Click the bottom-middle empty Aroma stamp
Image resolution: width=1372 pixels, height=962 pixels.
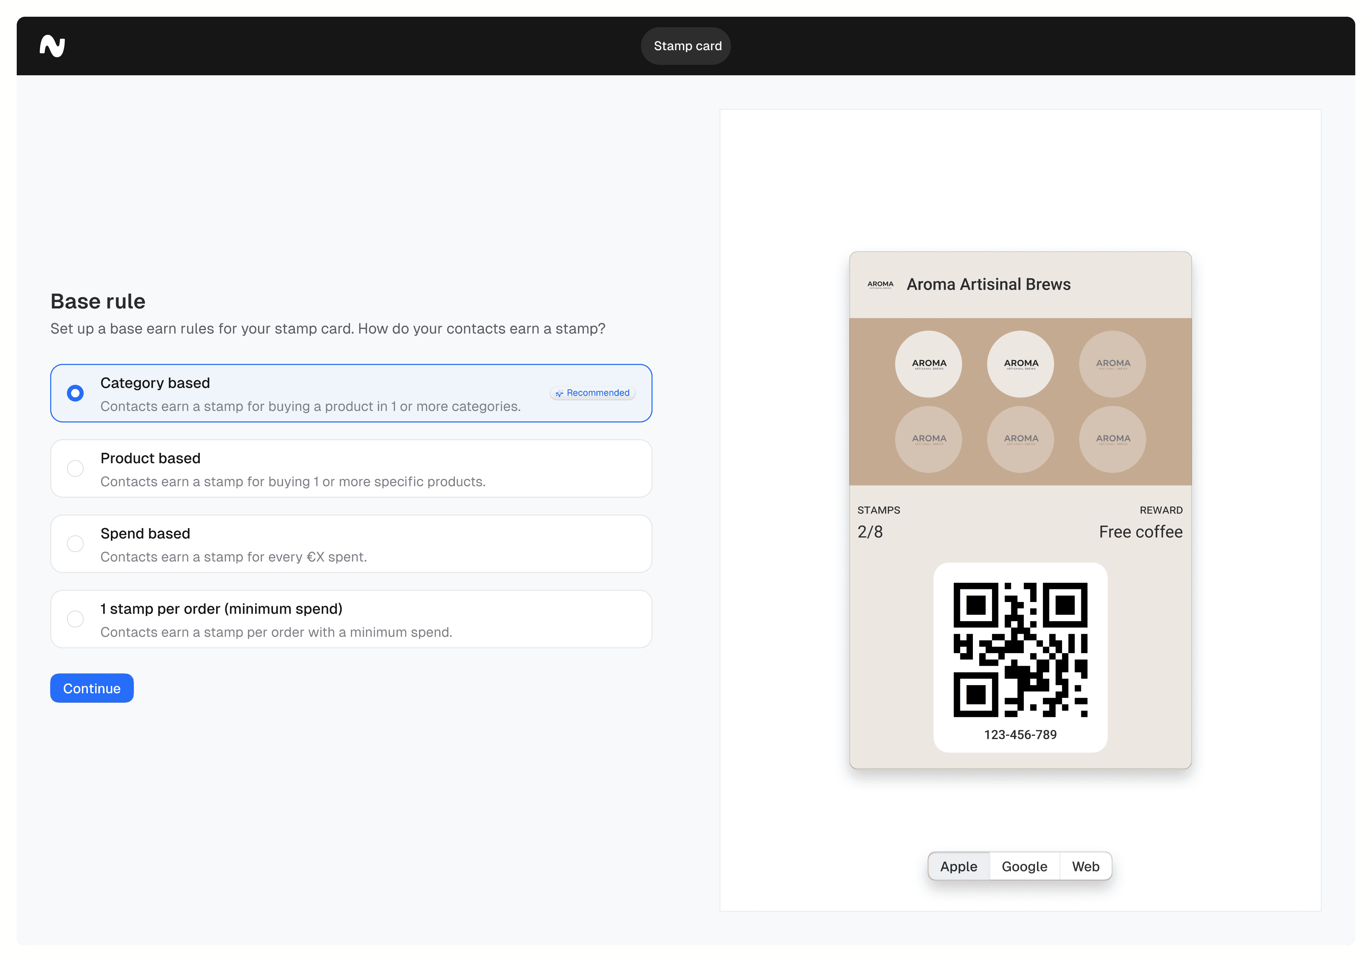[1021, 439]
